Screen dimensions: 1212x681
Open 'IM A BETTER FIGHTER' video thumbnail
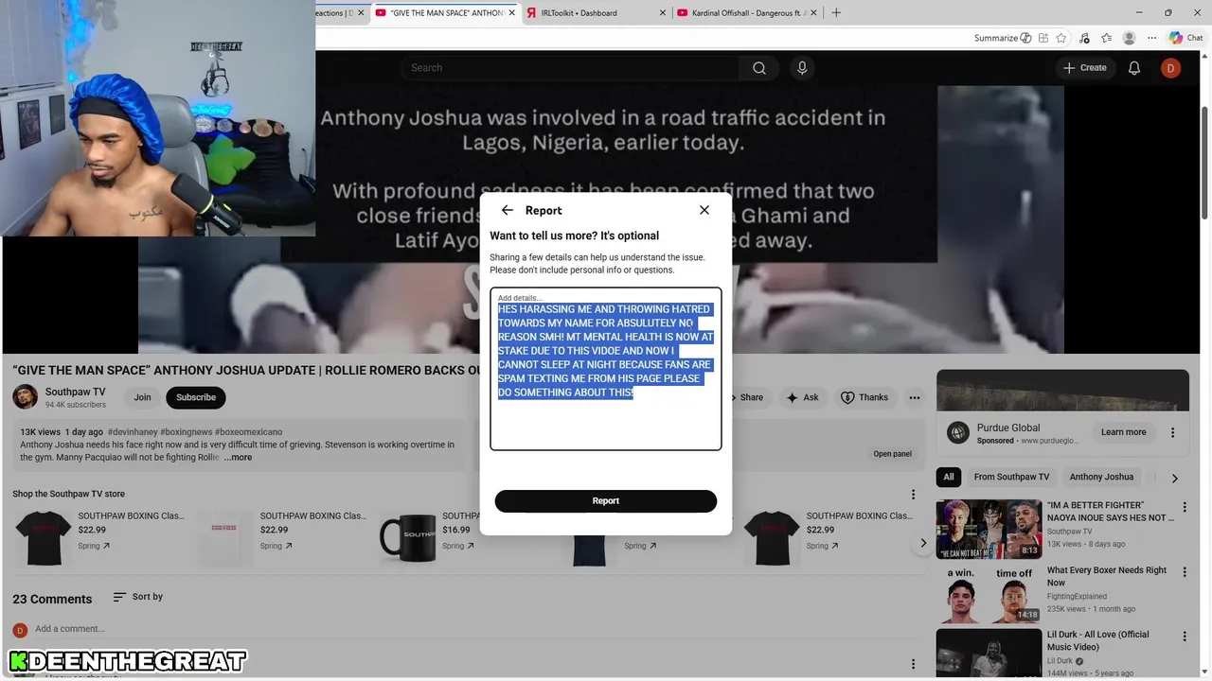(x=989, y=530)
